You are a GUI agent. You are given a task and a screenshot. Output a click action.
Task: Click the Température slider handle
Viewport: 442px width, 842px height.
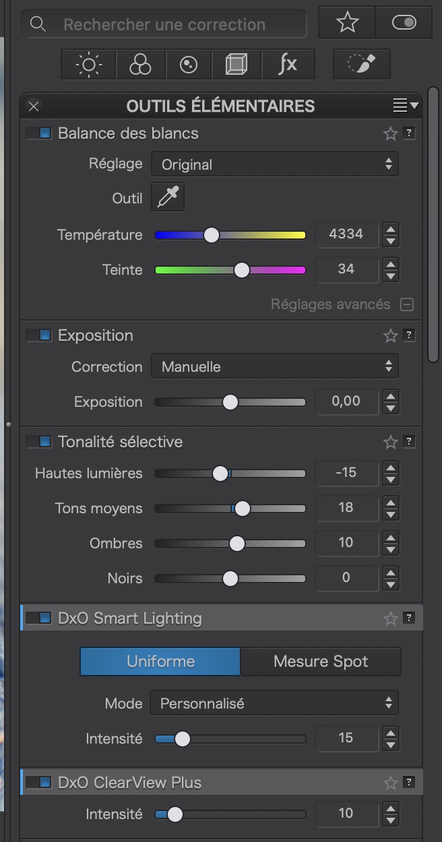[x=212, y=235]
